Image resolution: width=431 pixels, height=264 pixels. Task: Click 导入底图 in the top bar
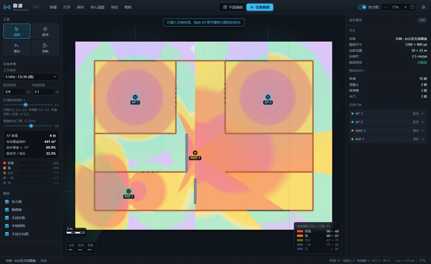tap(98, 7)
